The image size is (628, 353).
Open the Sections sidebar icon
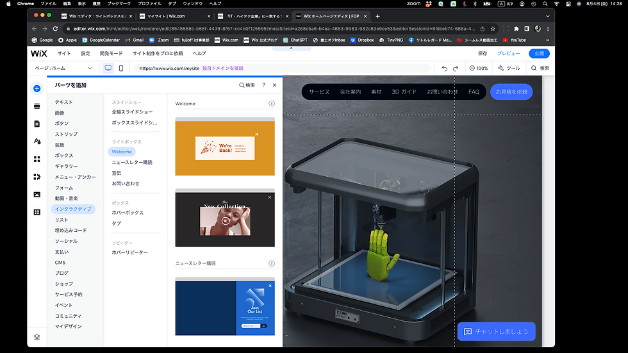coord(37,106)
